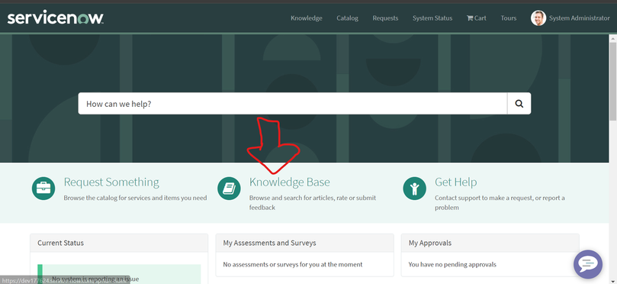617x284 pixels.
Task: Focus the 'How can we help?' search field
Action: [x=292, y=104]
